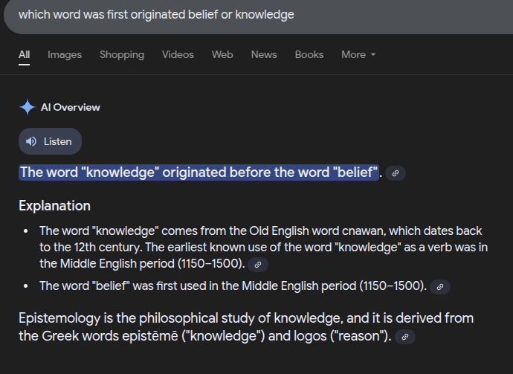Click the AI Overview sparkle icon
The height and width of the screenshot is (374, 513).
pos(28,107)
